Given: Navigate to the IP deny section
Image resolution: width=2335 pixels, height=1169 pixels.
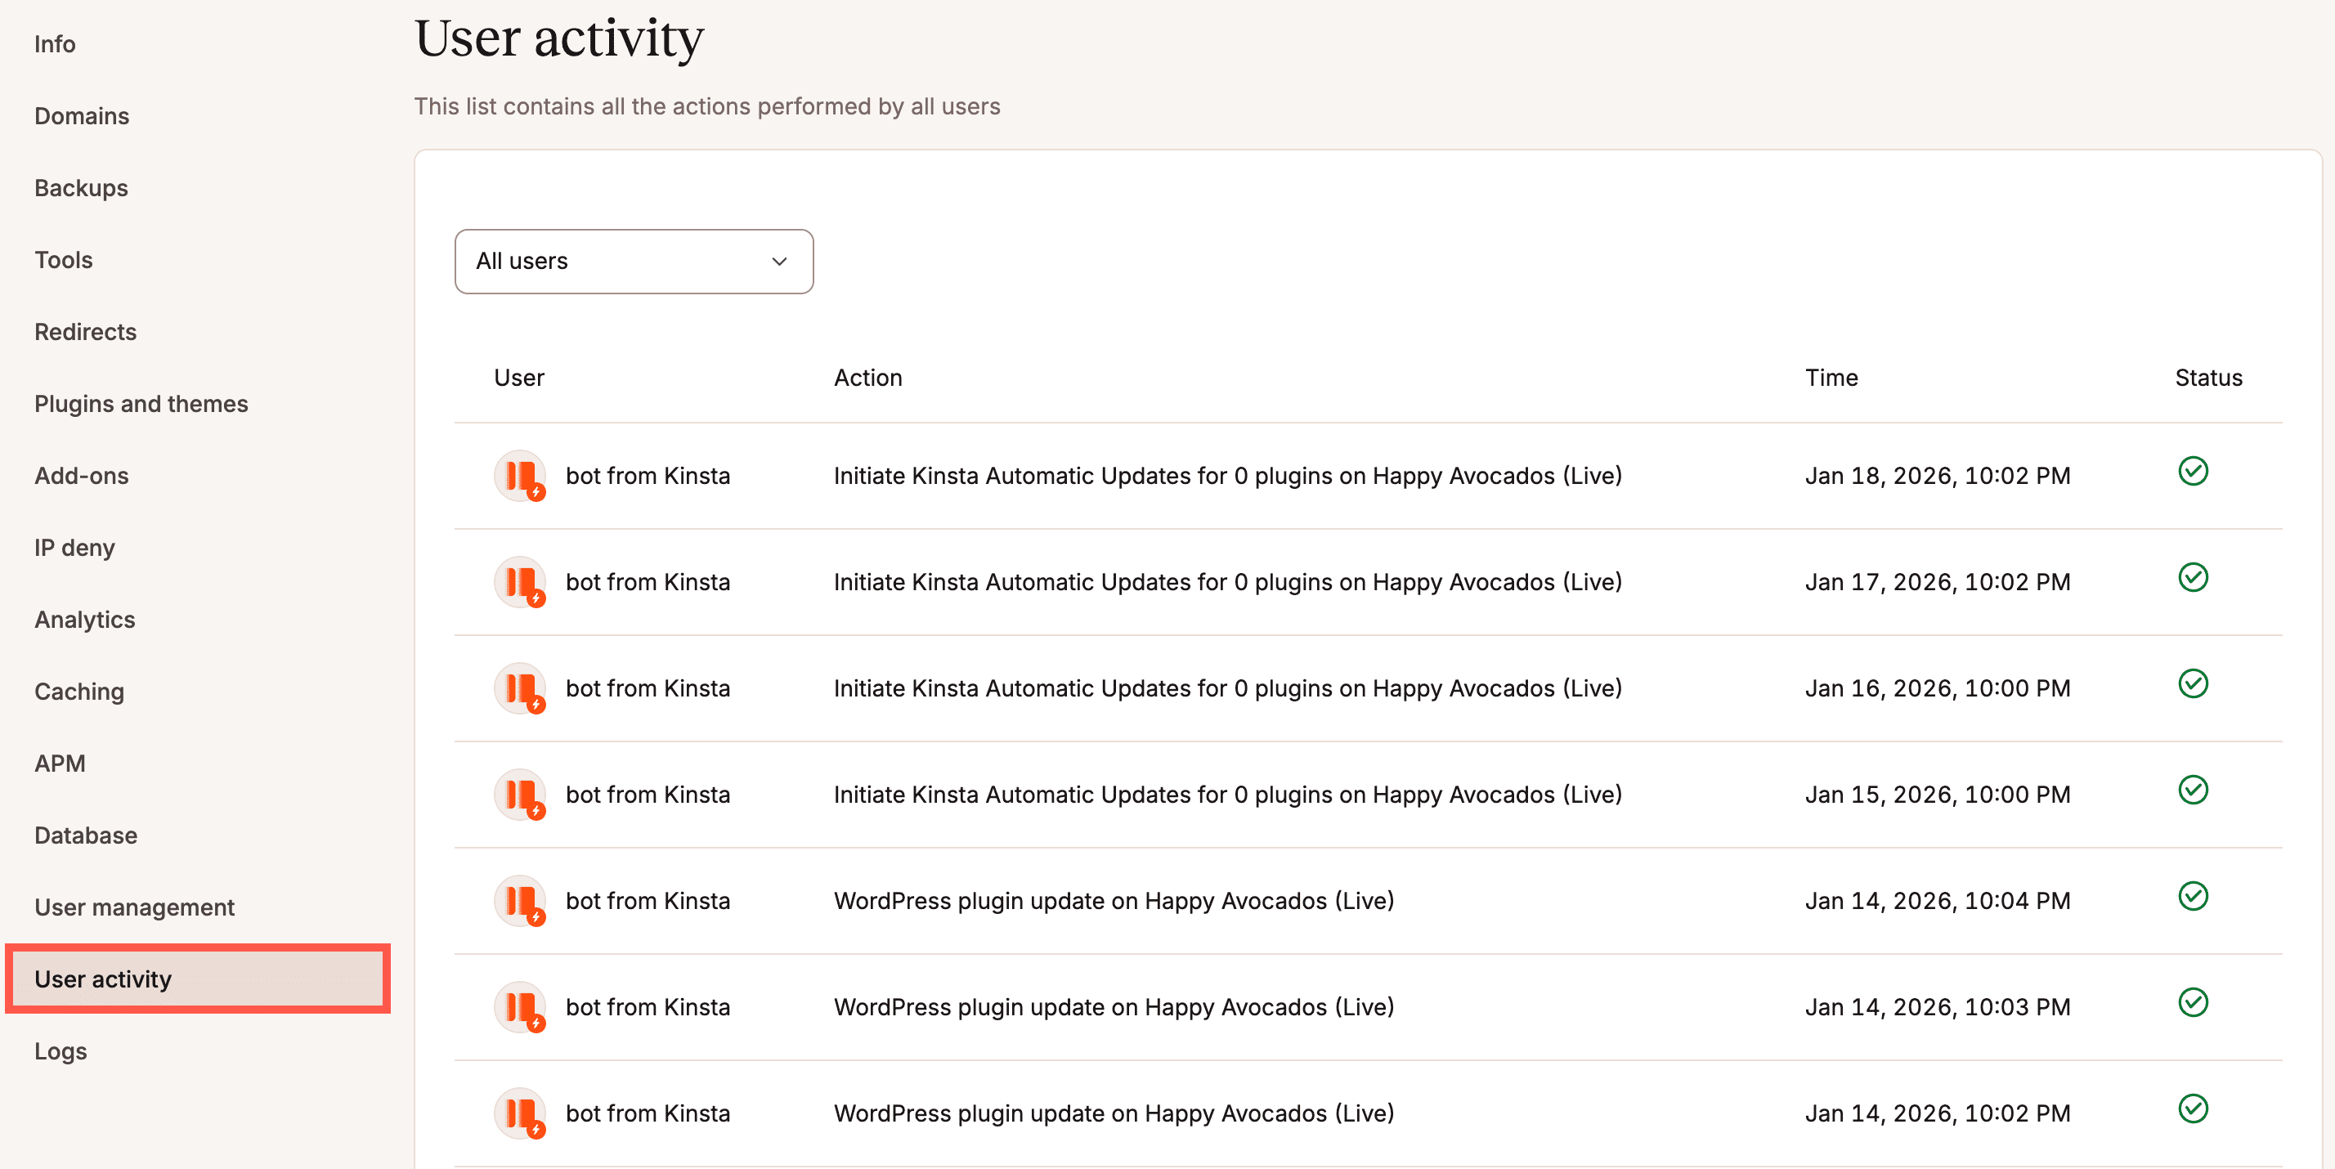Looking at the screenshot, I should pos(74,548).
